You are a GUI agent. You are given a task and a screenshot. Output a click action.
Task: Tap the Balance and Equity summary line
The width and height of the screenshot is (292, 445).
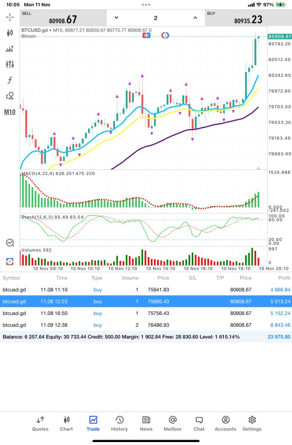pyautogui.click(x=121, y=337)
